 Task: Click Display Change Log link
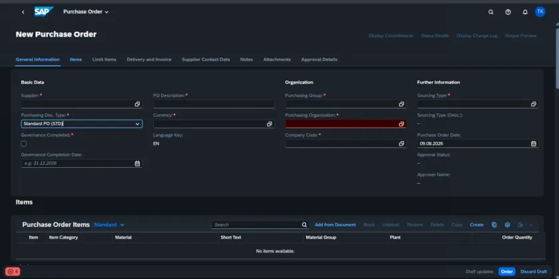pos(476,36)
